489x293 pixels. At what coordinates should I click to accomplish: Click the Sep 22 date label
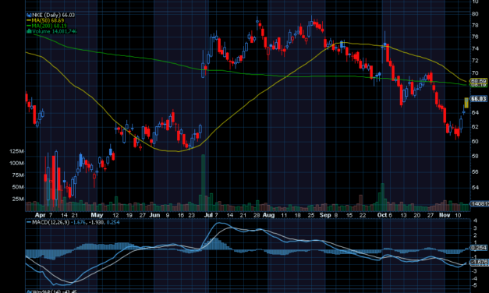point(363,215)
